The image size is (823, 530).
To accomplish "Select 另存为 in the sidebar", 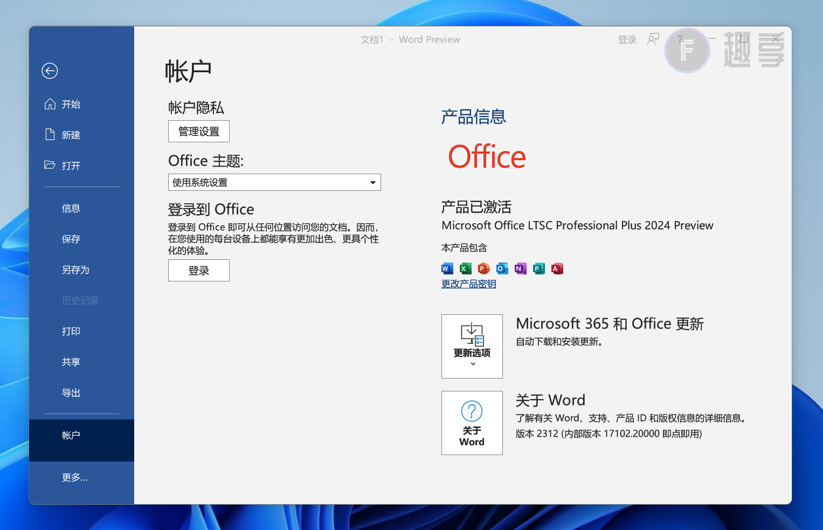I will coord(81,270).
